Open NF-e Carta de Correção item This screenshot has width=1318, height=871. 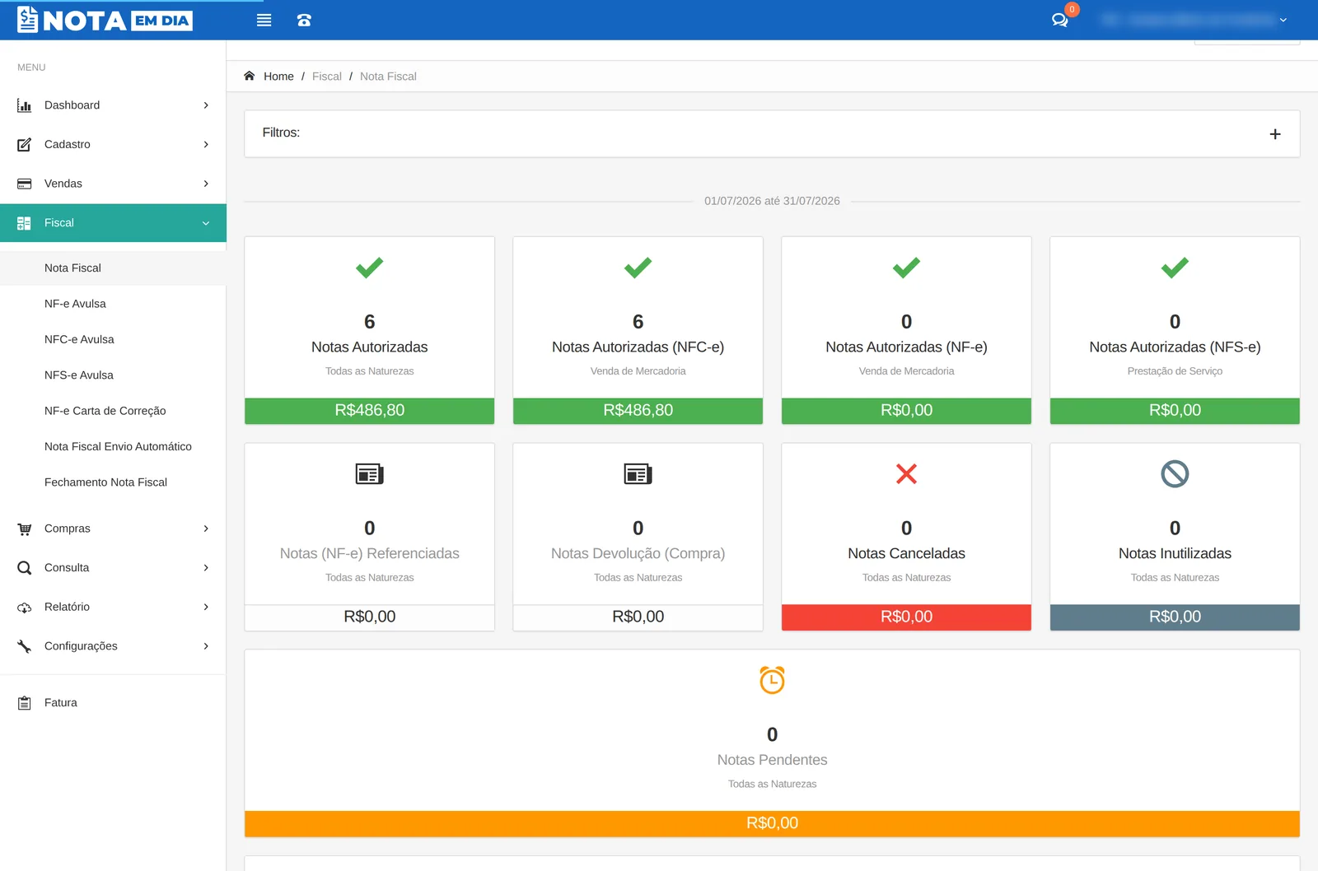coord(105,411)
